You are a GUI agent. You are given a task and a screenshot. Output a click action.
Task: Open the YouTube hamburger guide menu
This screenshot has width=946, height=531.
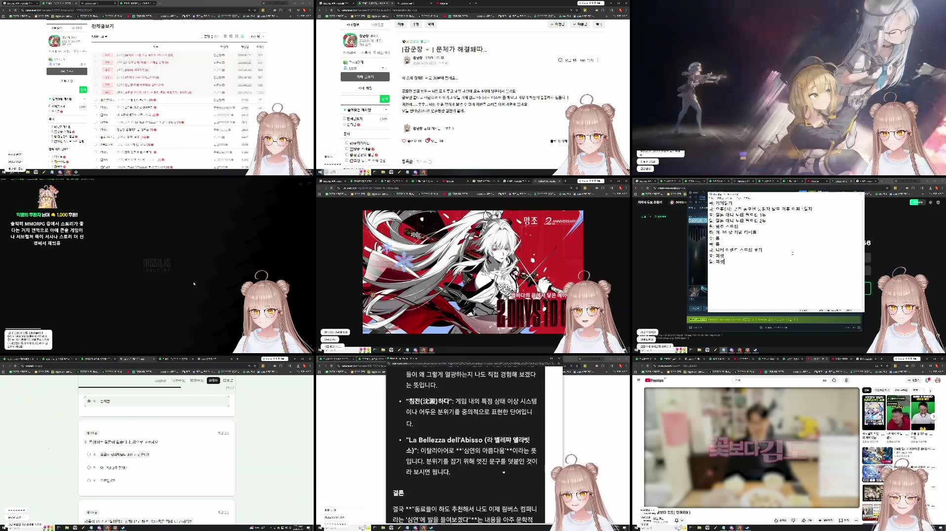pyautogui.click(x=638, y=380)
